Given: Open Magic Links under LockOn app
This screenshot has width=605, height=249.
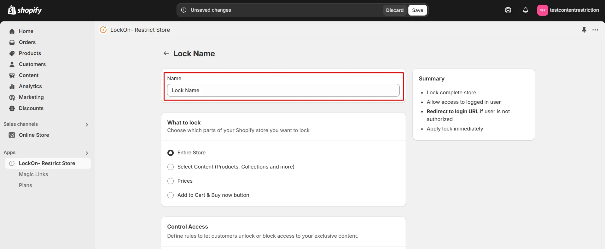Looking at the screenshot, I should tap(33, 174).
